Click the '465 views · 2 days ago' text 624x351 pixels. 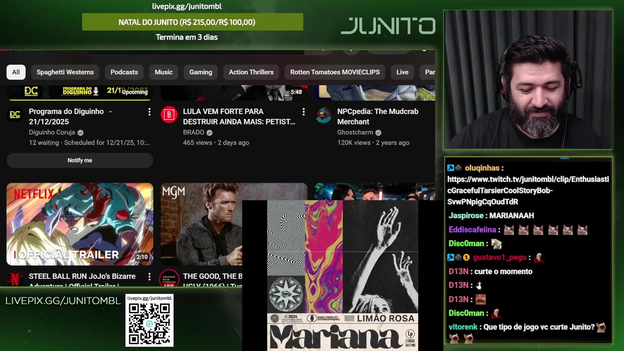tap(216, 143)
